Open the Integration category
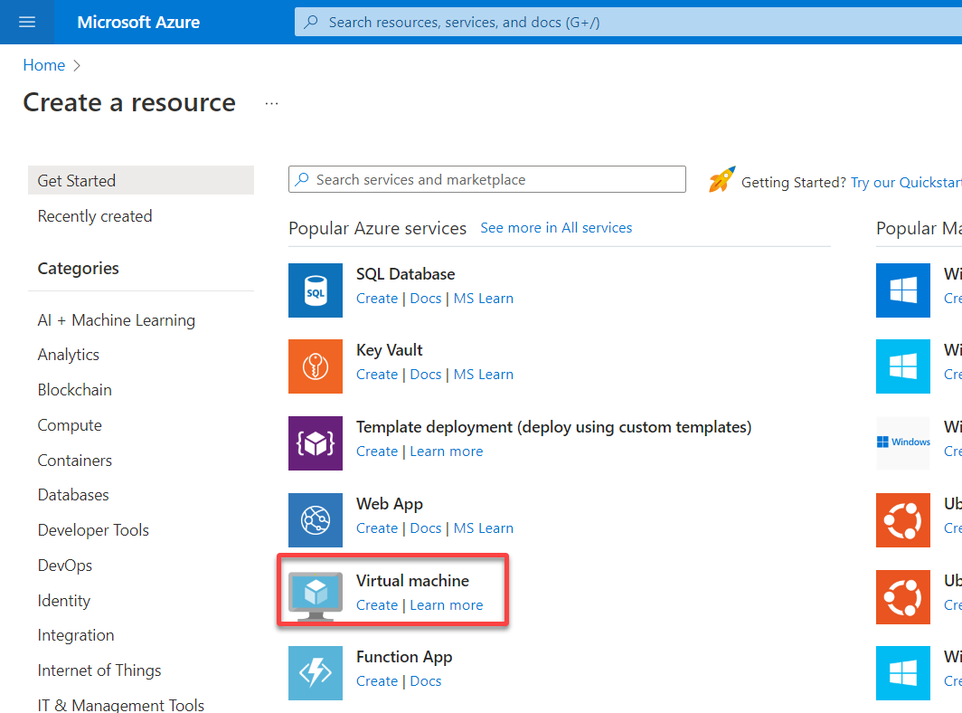962x713 pixels. pyautogui.click(x=75, y=635)
